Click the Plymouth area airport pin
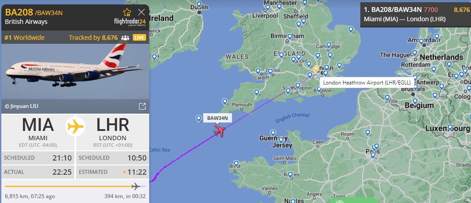Image resolution: width=471 pixels, height=203 pixels. click(225, 102)
